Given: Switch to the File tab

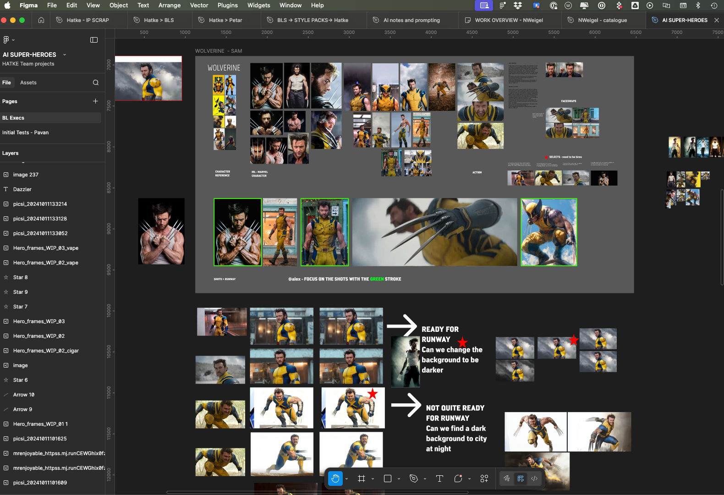Looking at the screenshot, I should (6, 82).
